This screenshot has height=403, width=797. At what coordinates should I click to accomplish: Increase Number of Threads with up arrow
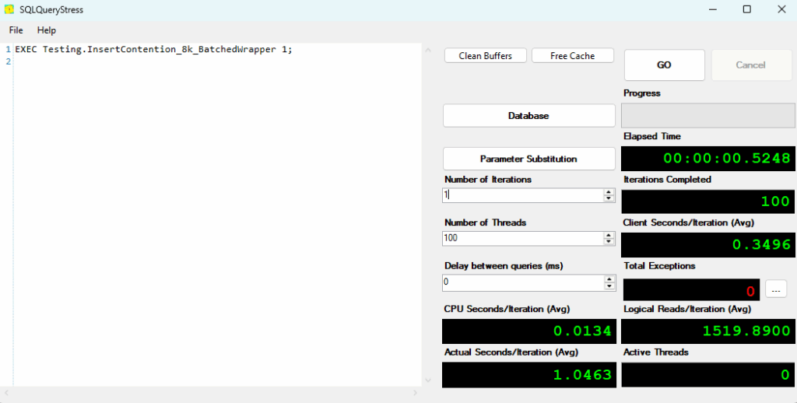coord(609,235)
